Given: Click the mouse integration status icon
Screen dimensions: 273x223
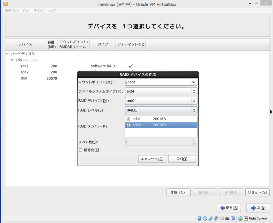Looking at the screenshot, I should click(240, 219).
